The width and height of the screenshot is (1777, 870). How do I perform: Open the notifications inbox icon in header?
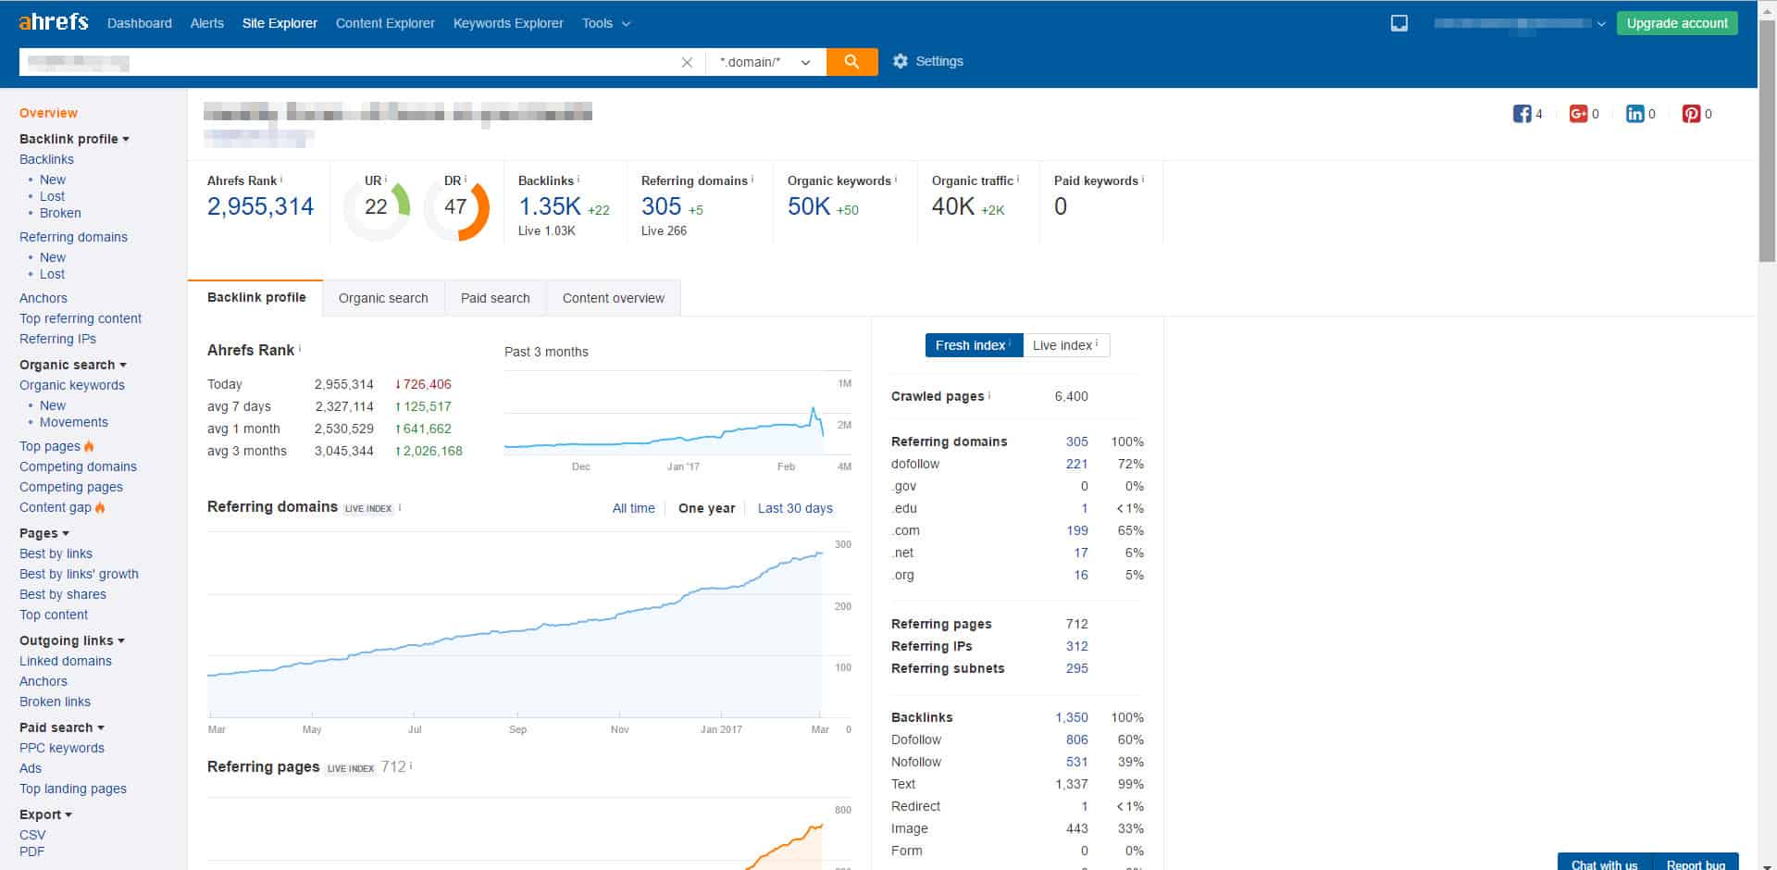(x=1399, y=23)
